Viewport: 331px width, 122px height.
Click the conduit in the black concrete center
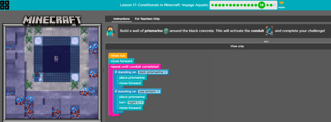pos(56,58)
